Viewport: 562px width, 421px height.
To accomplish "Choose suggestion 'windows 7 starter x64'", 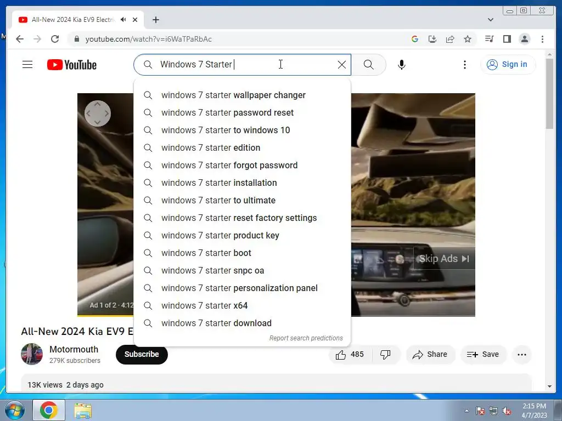I will tap(242, 306).
